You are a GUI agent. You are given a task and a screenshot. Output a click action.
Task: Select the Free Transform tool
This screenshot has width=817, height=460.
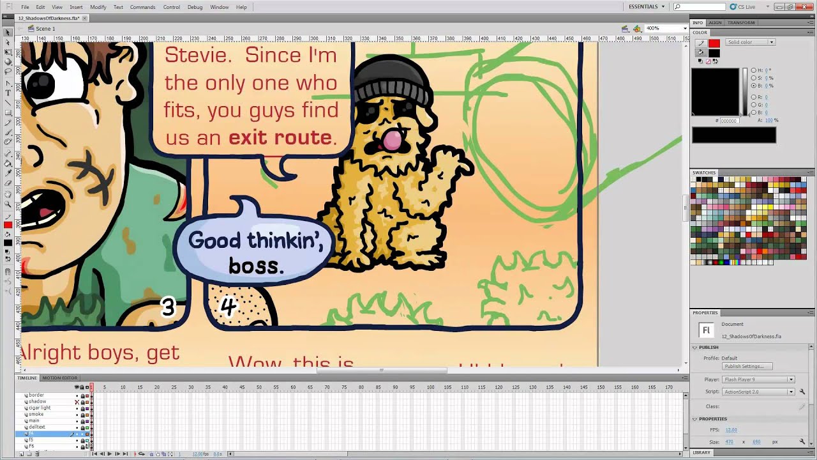point(8,52)
